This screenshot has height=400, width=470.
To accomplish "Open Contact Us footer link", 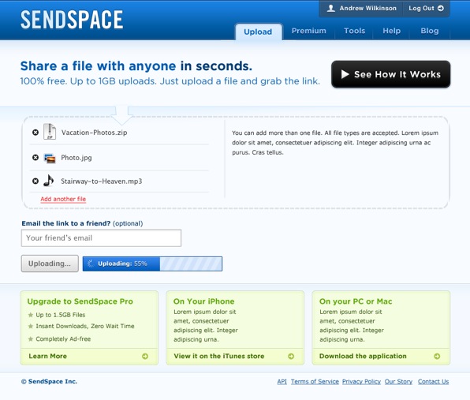I will click(x=433, y=382).
